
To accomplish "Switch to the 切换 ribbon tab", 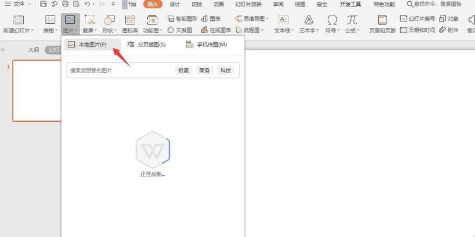I will [x=197, y=4].
